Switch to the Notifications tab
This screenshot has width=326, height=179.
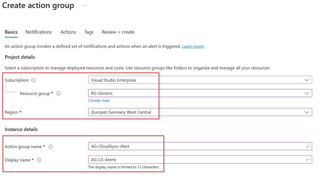pos(39,32)
